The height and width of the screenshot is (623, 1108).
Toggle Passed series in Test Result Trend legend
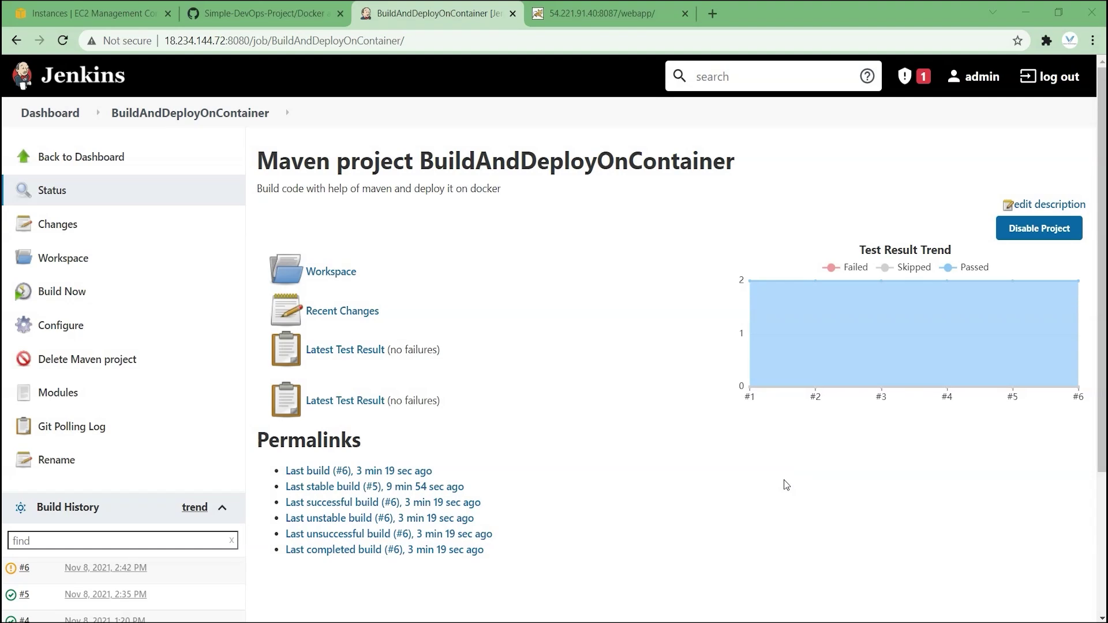(x=964, y=267)
